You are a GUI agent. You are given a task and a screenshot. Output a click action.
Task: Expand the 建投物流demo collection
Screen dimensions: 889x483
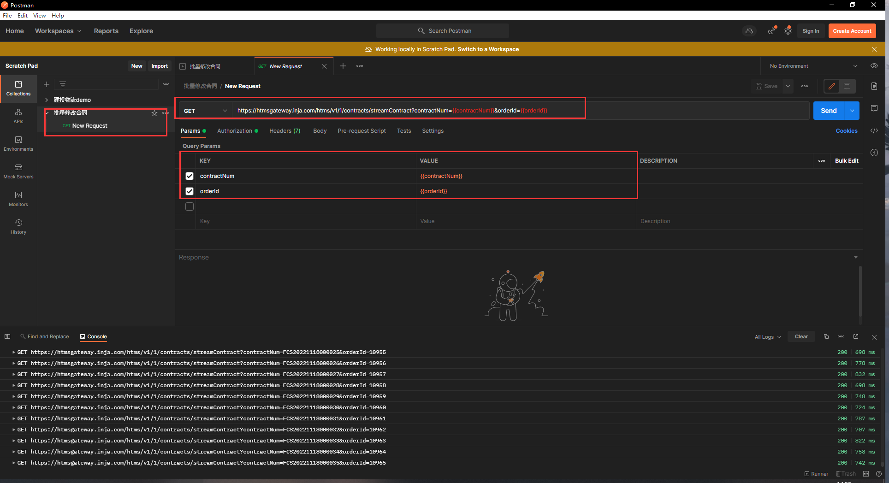(x=47, y=100)
